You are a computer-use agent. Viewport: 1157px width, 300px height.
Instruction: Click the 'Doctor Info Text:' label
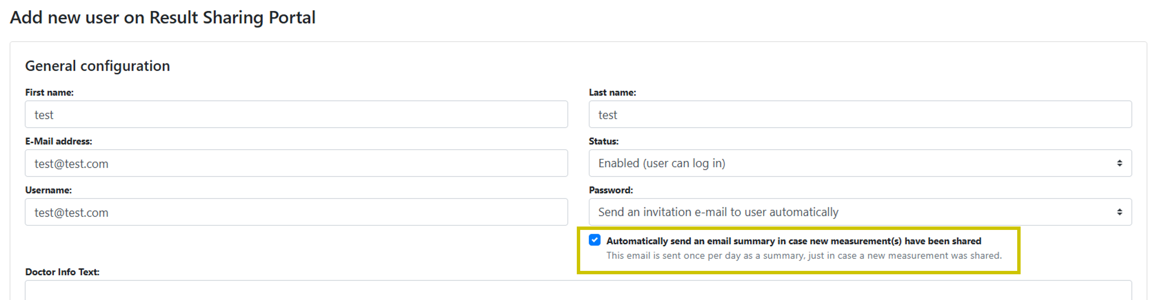(x=62, y=272)
